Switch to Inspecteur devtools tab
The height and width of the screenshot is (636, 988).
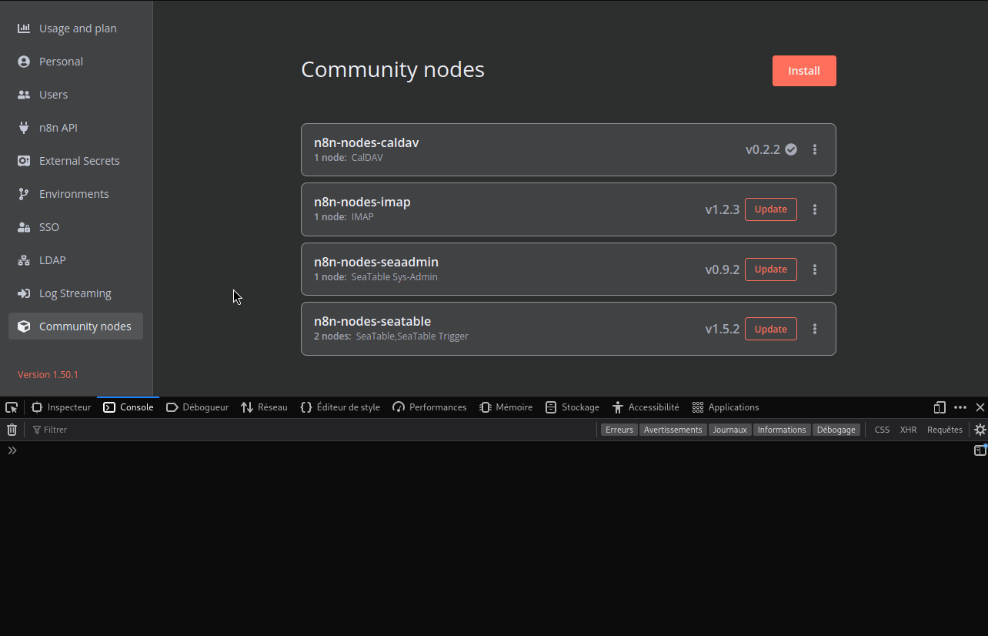(61, 407)
